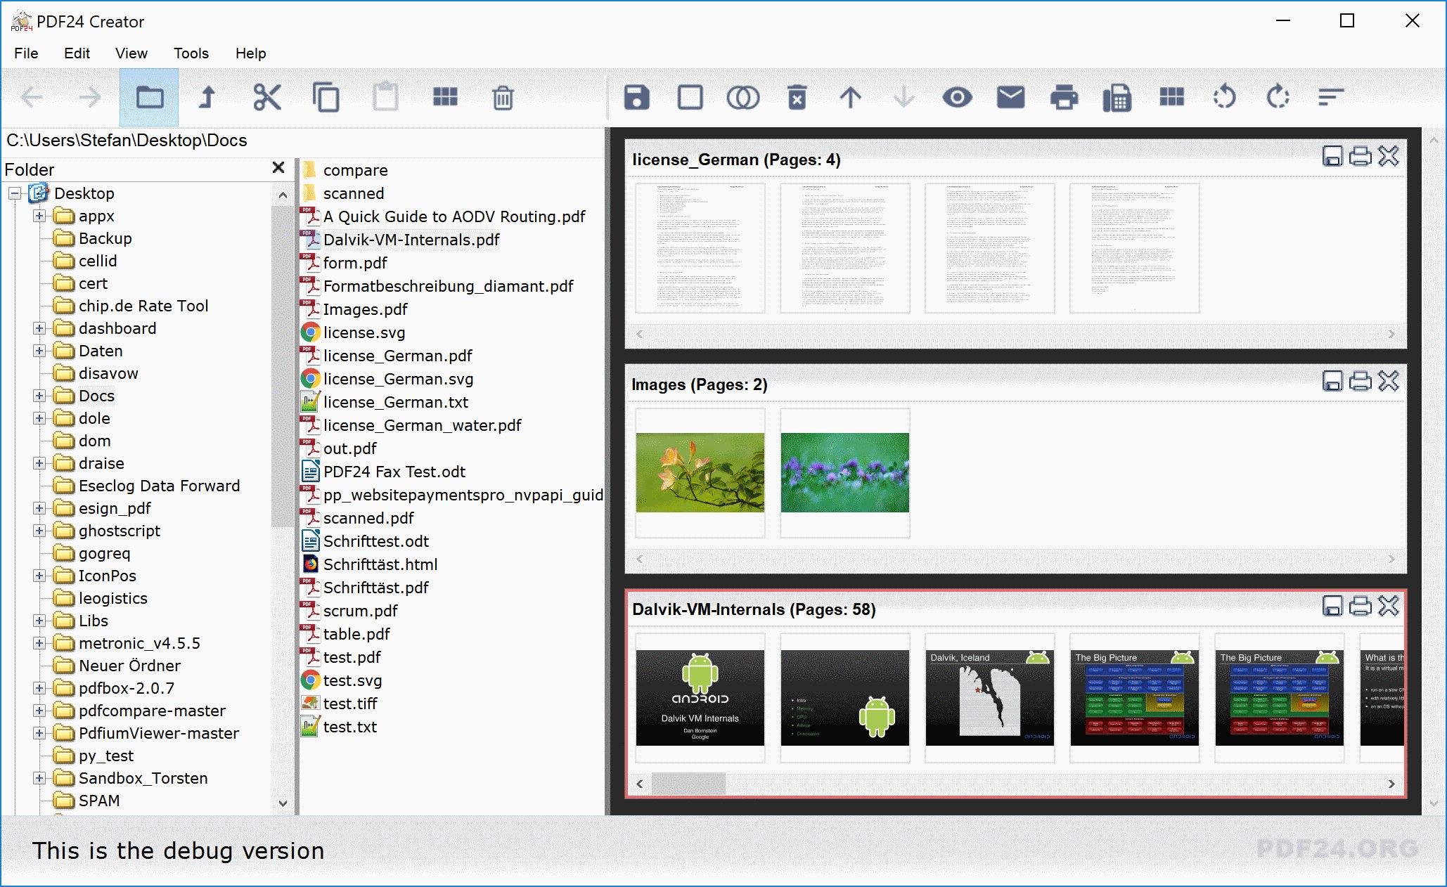This screenshot has height=887, width=1447.
Task: Close the Dalvik-VM-Internals document panel
Action: pos(1389,607)
